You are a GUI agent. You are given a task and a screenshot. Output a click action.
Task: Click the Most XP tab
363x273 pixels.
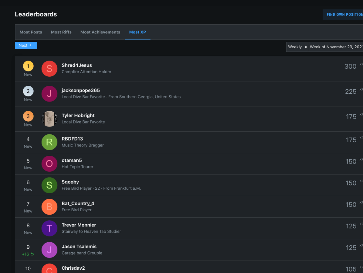click(137, 32)
